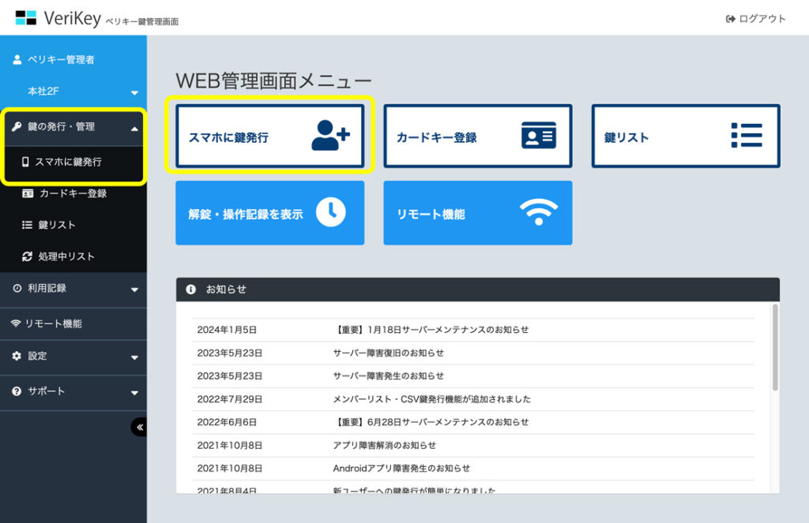Viewport: 809px width, 523px height.
Task: Open the 2024年1月5日 maintenance notice
Action: pos(431,330)
